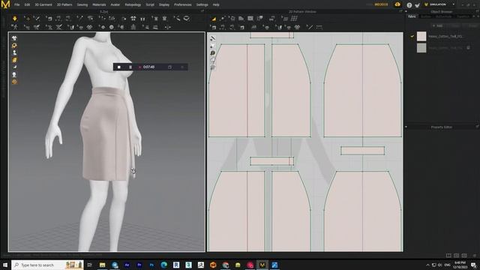Open the Preferences menu
The width and height of the screenshot is (480, 270).
point(183,4)
